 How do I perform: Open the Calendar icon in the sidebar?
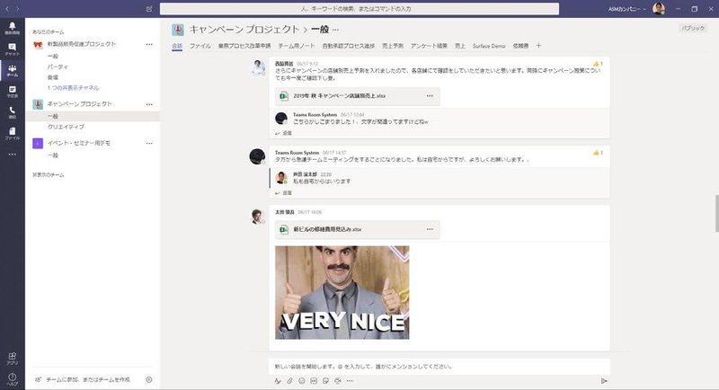[x=13, y=92]
